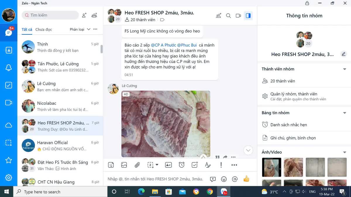
Task: Toggle text formatting for the message
Action: (x=208, y=165)
